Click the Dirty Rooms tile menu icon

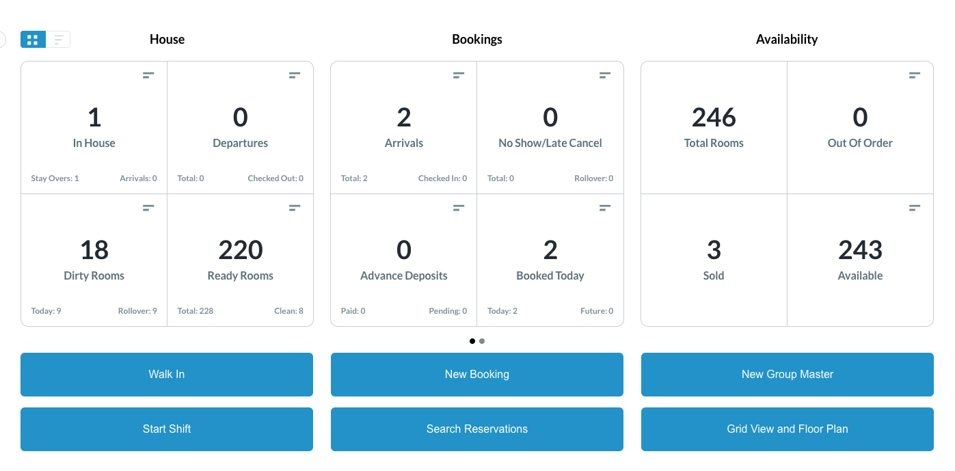[148, 208]
